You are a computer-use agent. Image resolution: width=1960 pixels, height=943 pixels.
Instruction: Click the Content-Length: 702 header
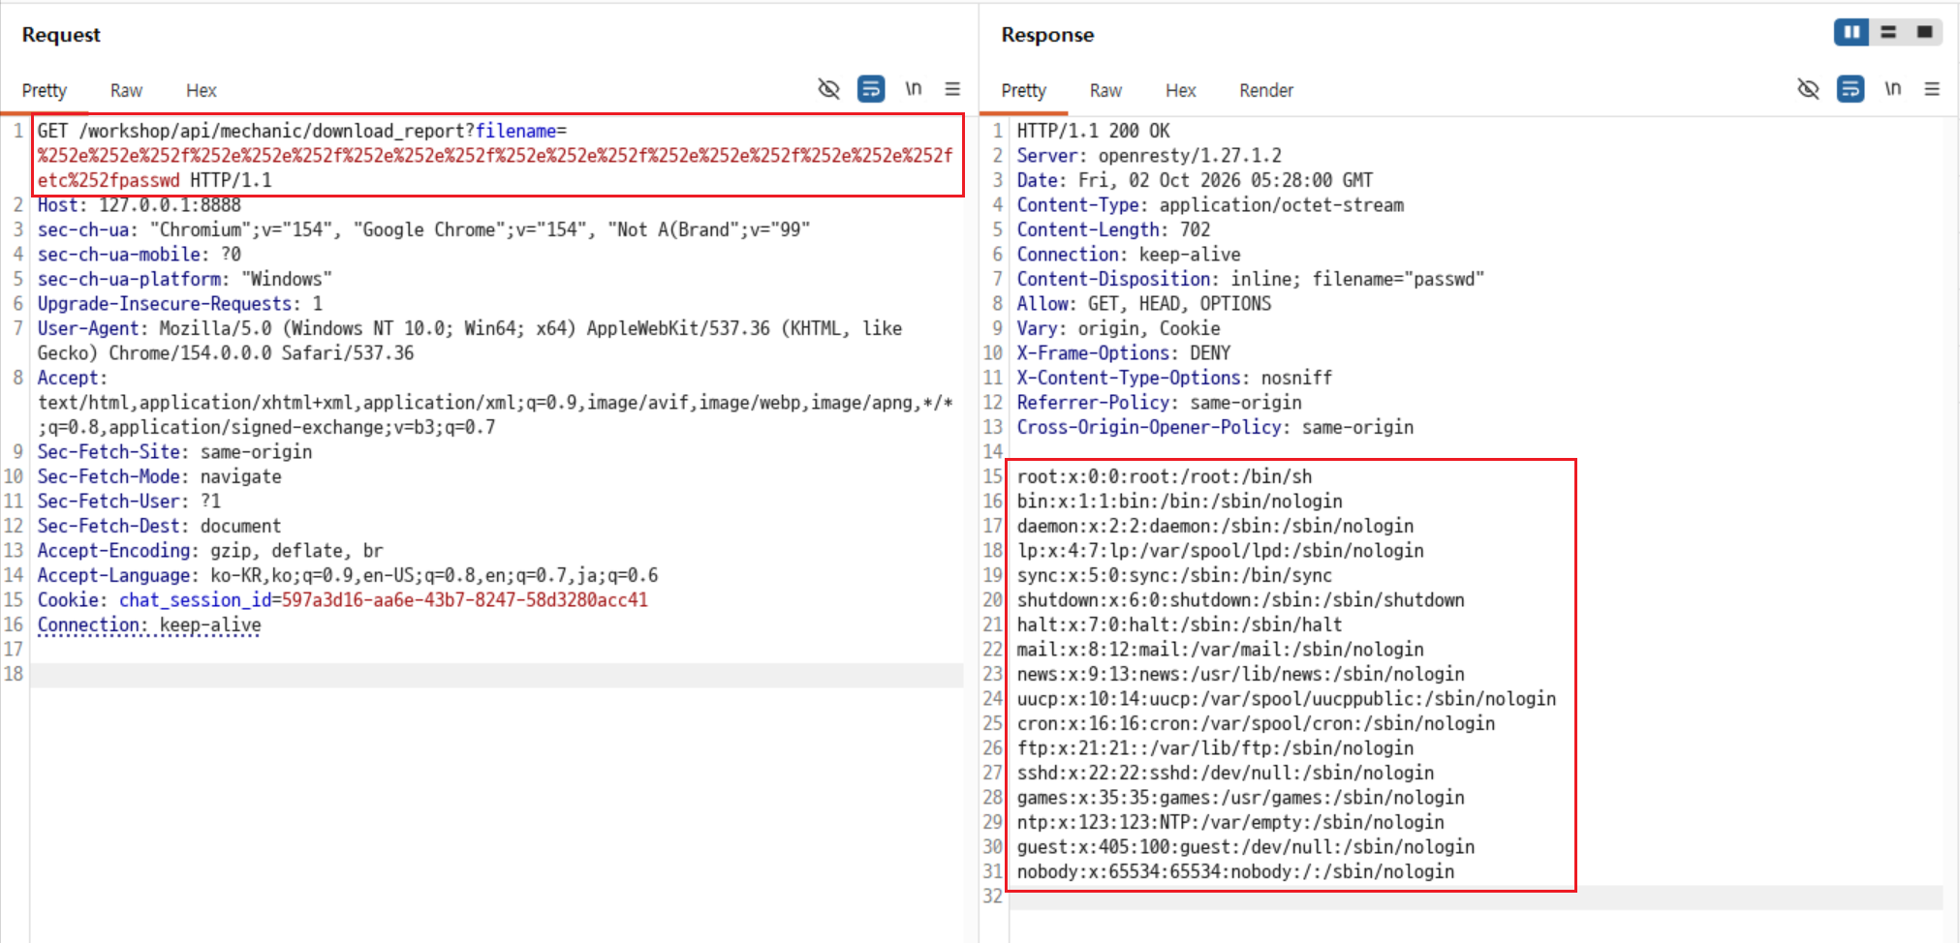click(1113, 229)
